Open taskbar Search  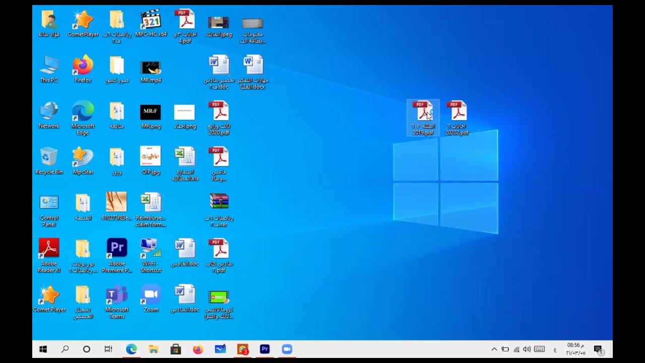(x=65, y=349)
